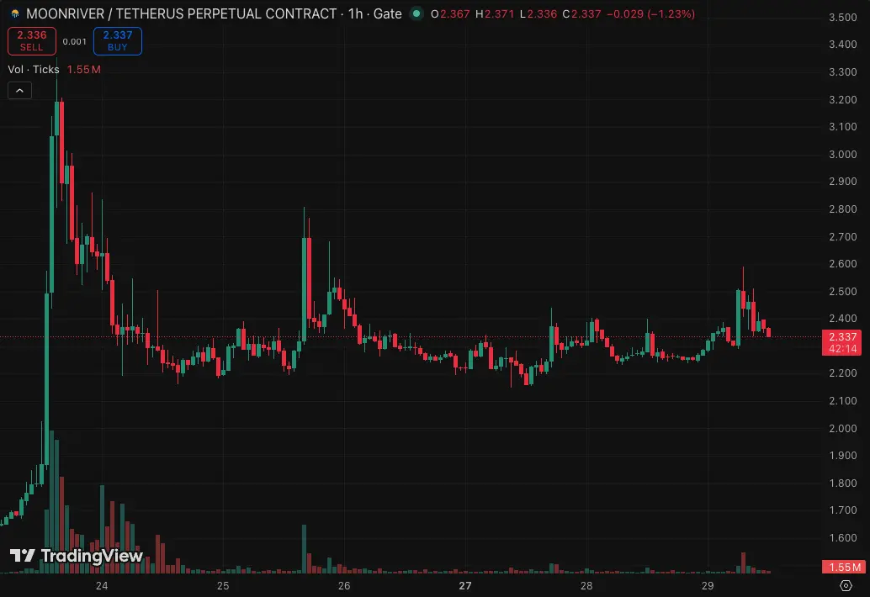Click the Gate exchange name in header

point(387,13)
